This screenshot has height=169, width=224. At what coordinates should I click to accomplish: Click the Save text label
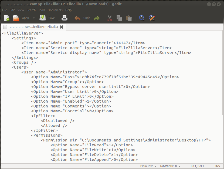click(x=52, y=18)
